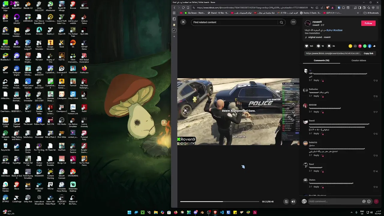Open roven9's profile avatar

tap(307, 23)
